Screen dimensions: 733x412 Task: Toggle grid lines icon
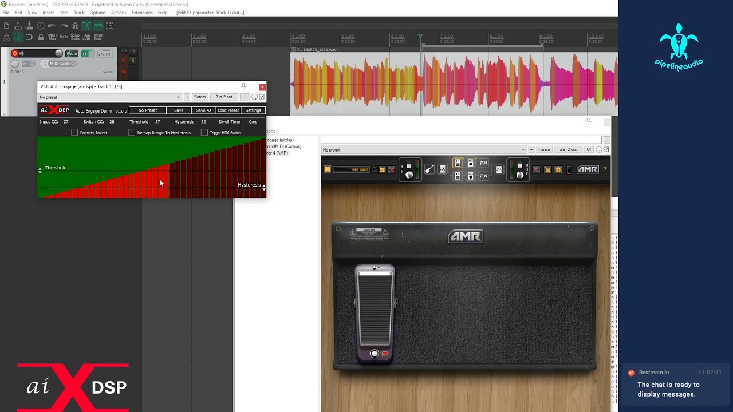point(18,37)
